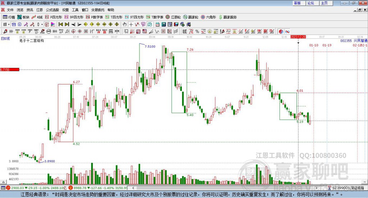
Task: Click the 002355 stock code label
Action: [x=346, y=41]
